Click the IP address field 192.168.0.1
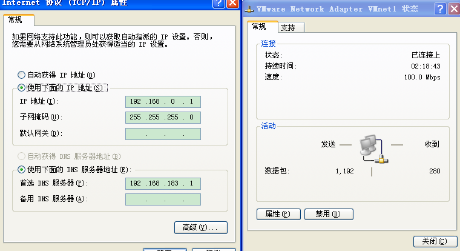Screen dimensions: 460x251 click(163, 102)
